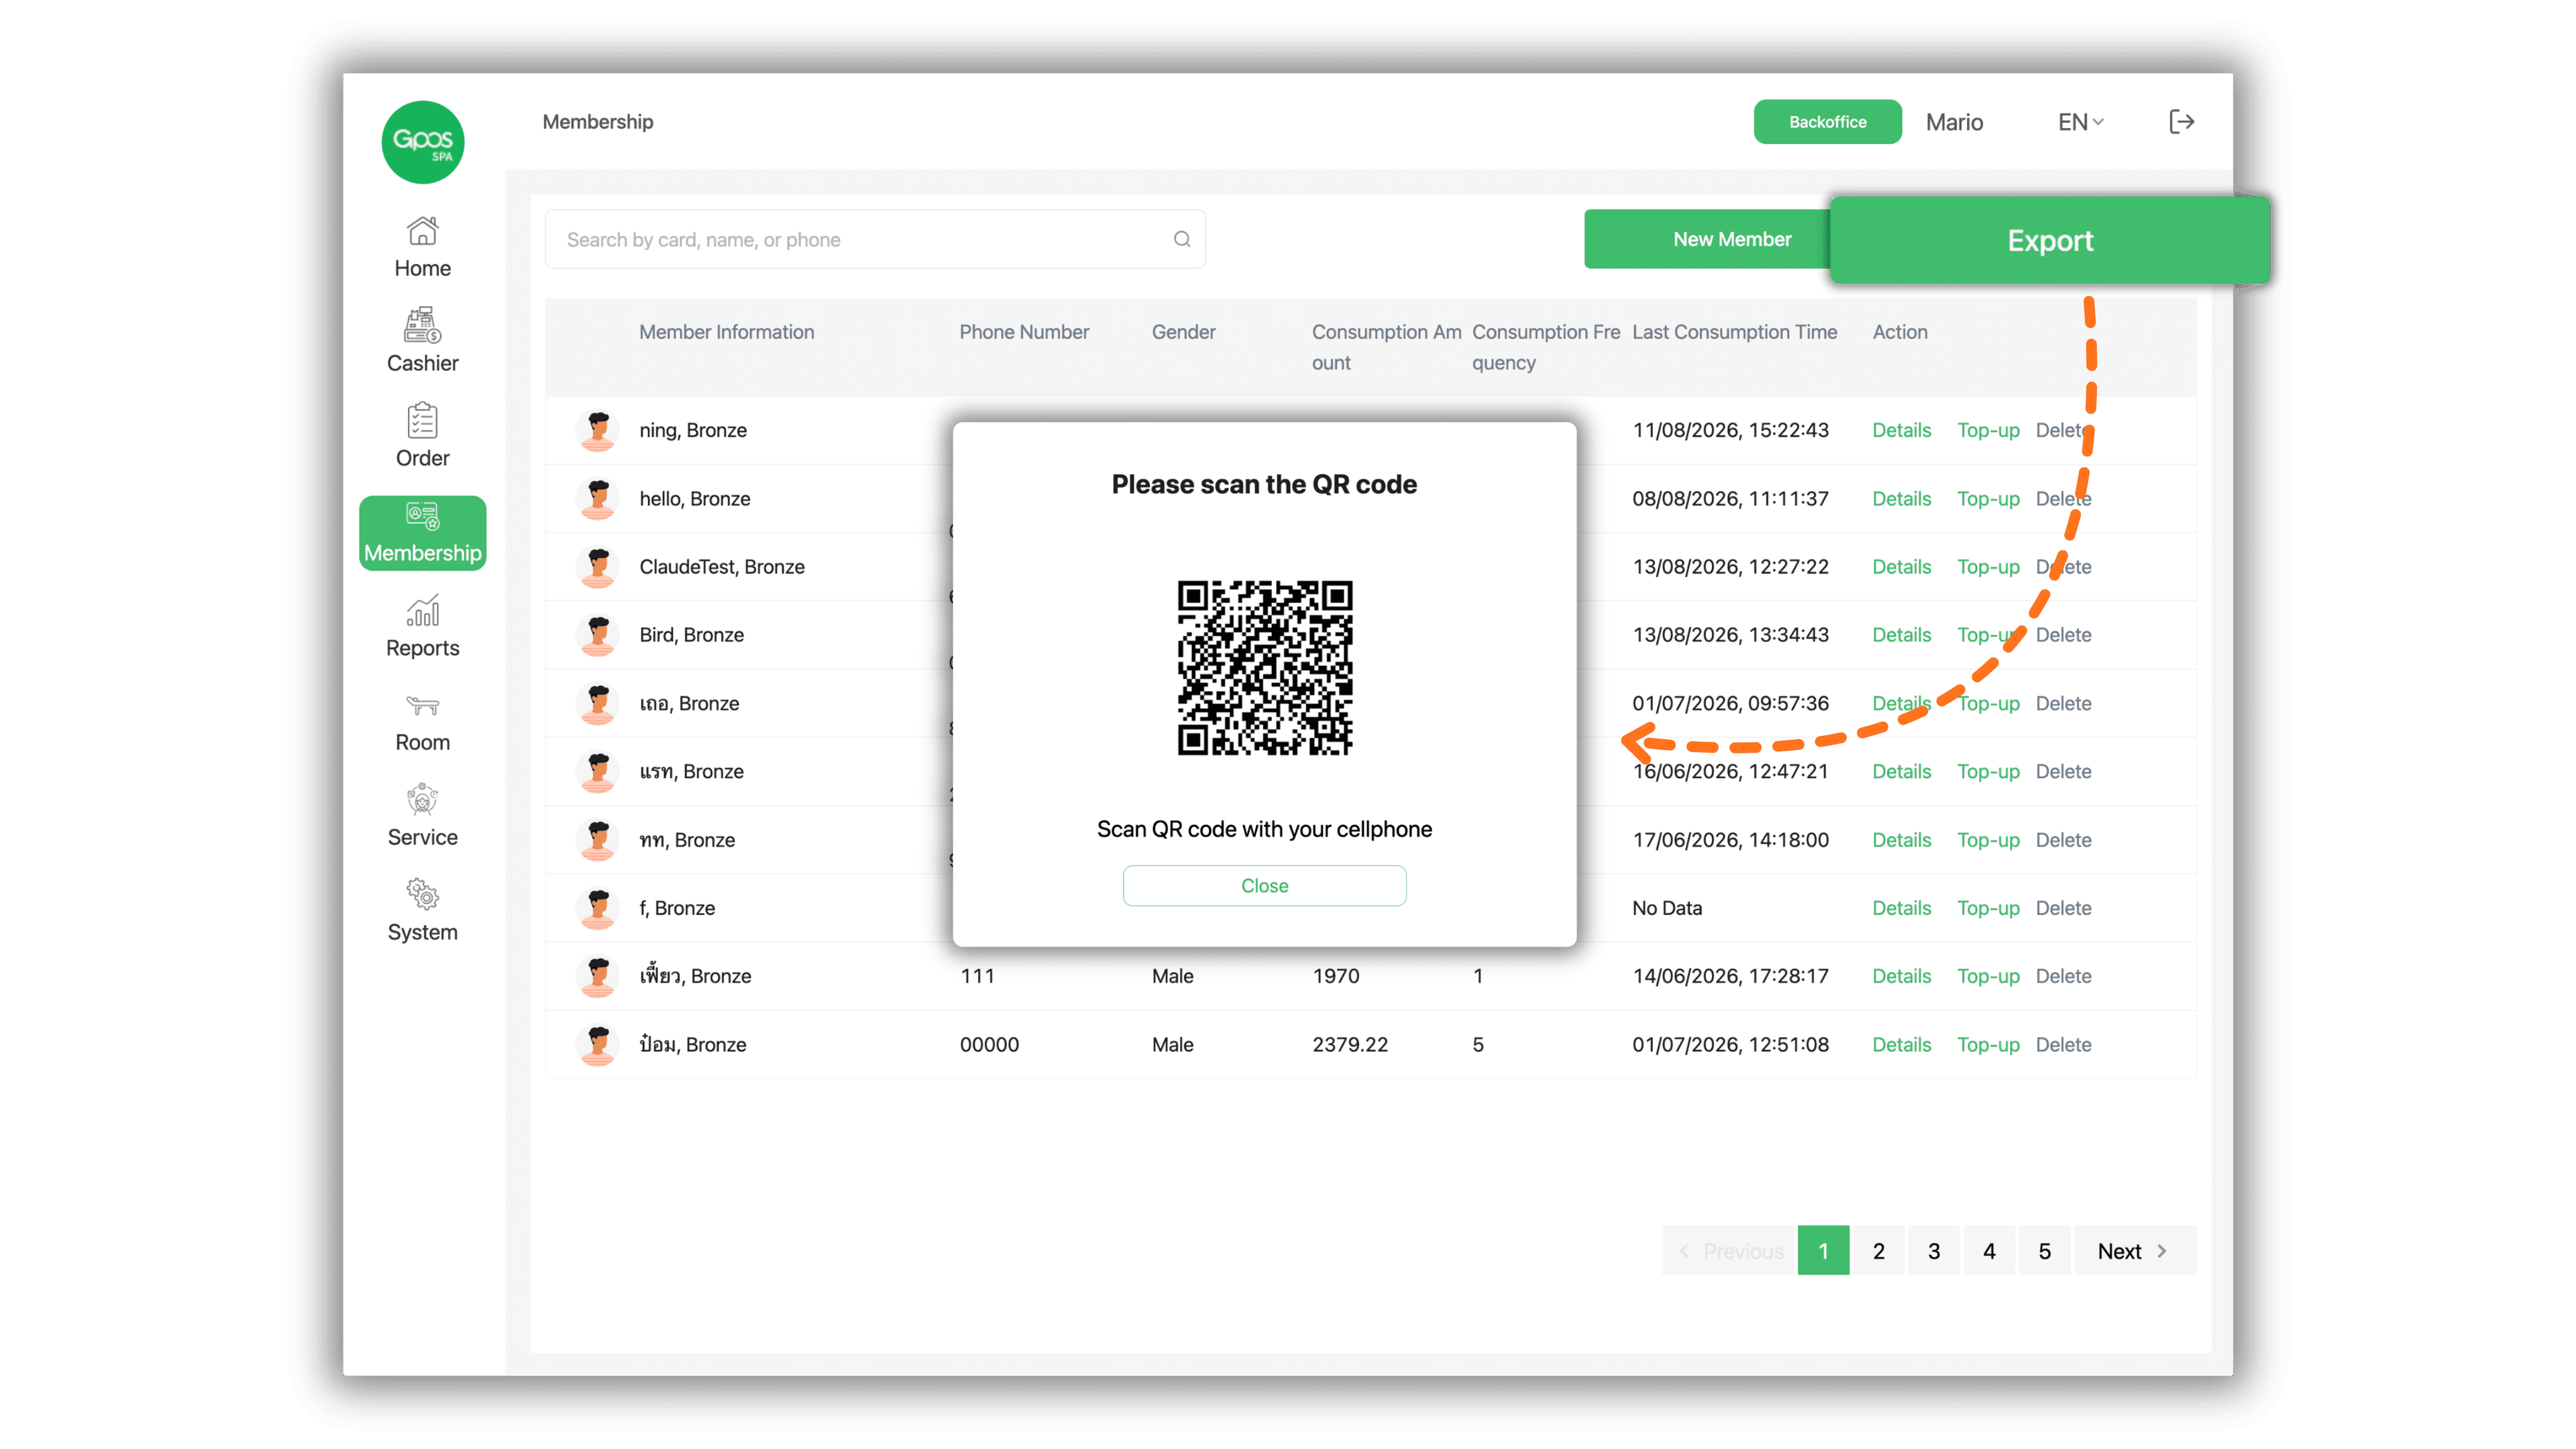Go to pagination page 5
The width and height of the screenshot is (2576, 1449).
(2045, 1251)
